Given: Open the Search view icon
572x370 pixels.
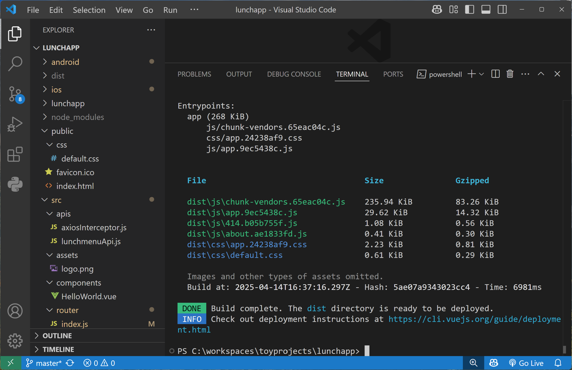Looking at the screenshot, I should click(15, 63).
